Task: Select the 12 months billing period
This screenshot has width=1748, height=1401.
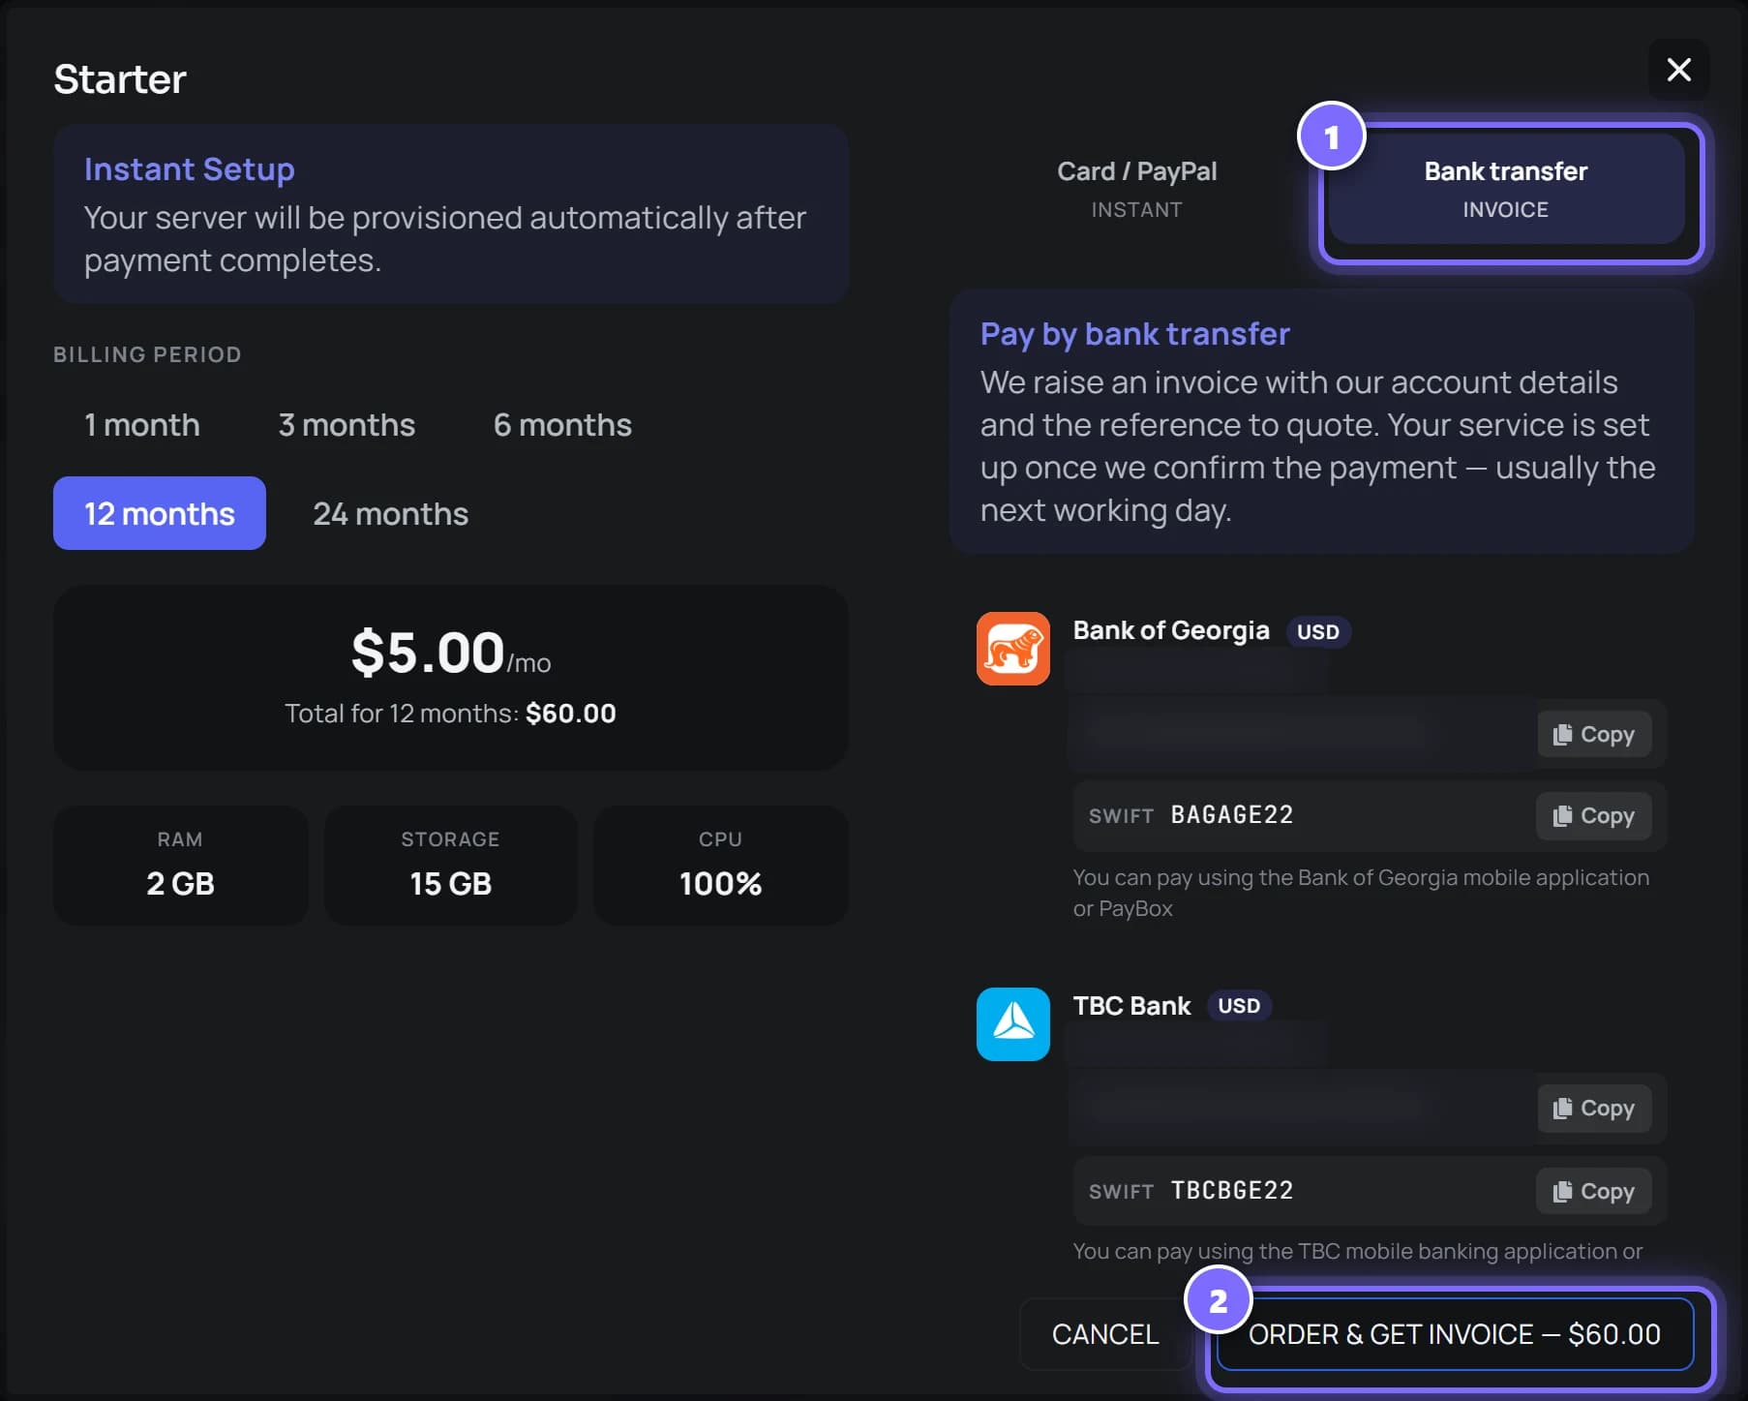Action: [x=160, y=513]
